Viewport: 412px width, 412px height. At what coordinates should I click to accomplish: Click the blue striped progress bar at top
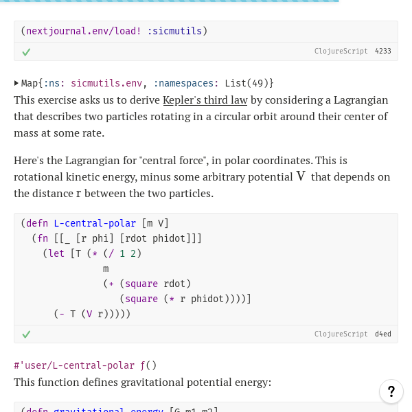(170, 1)
